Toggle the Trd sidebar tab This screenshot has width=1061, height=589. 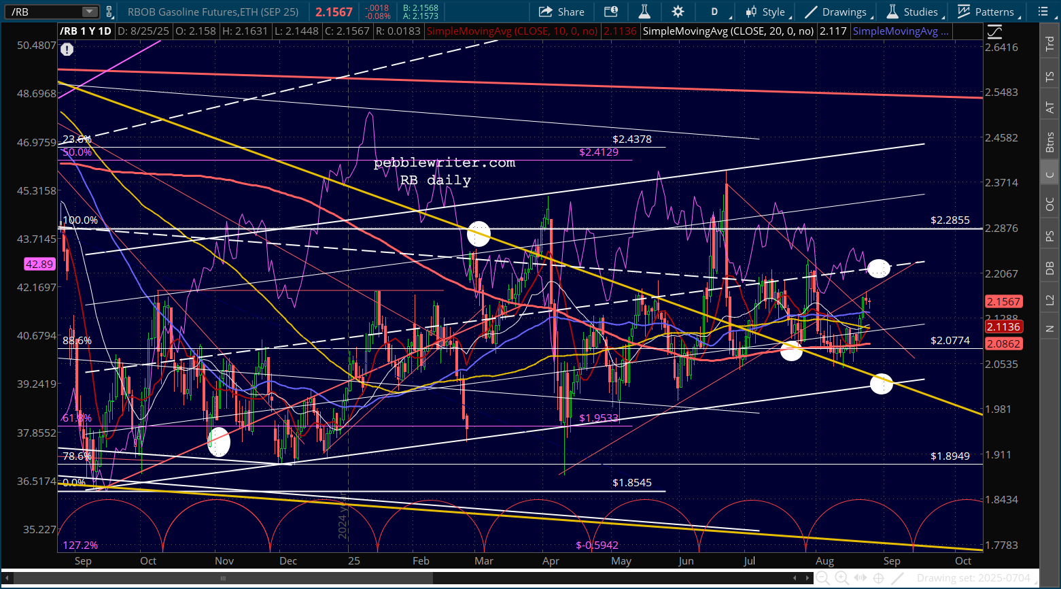pos(1050,44)
